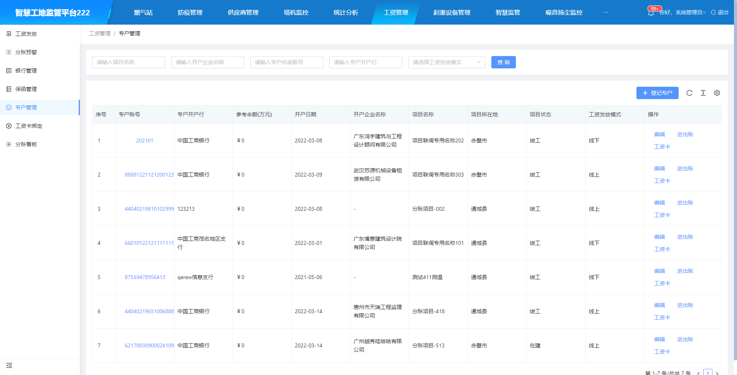Open account number 44040219651006888 link
Viewport: 737px width, 375px height.
tap(149, 311)
